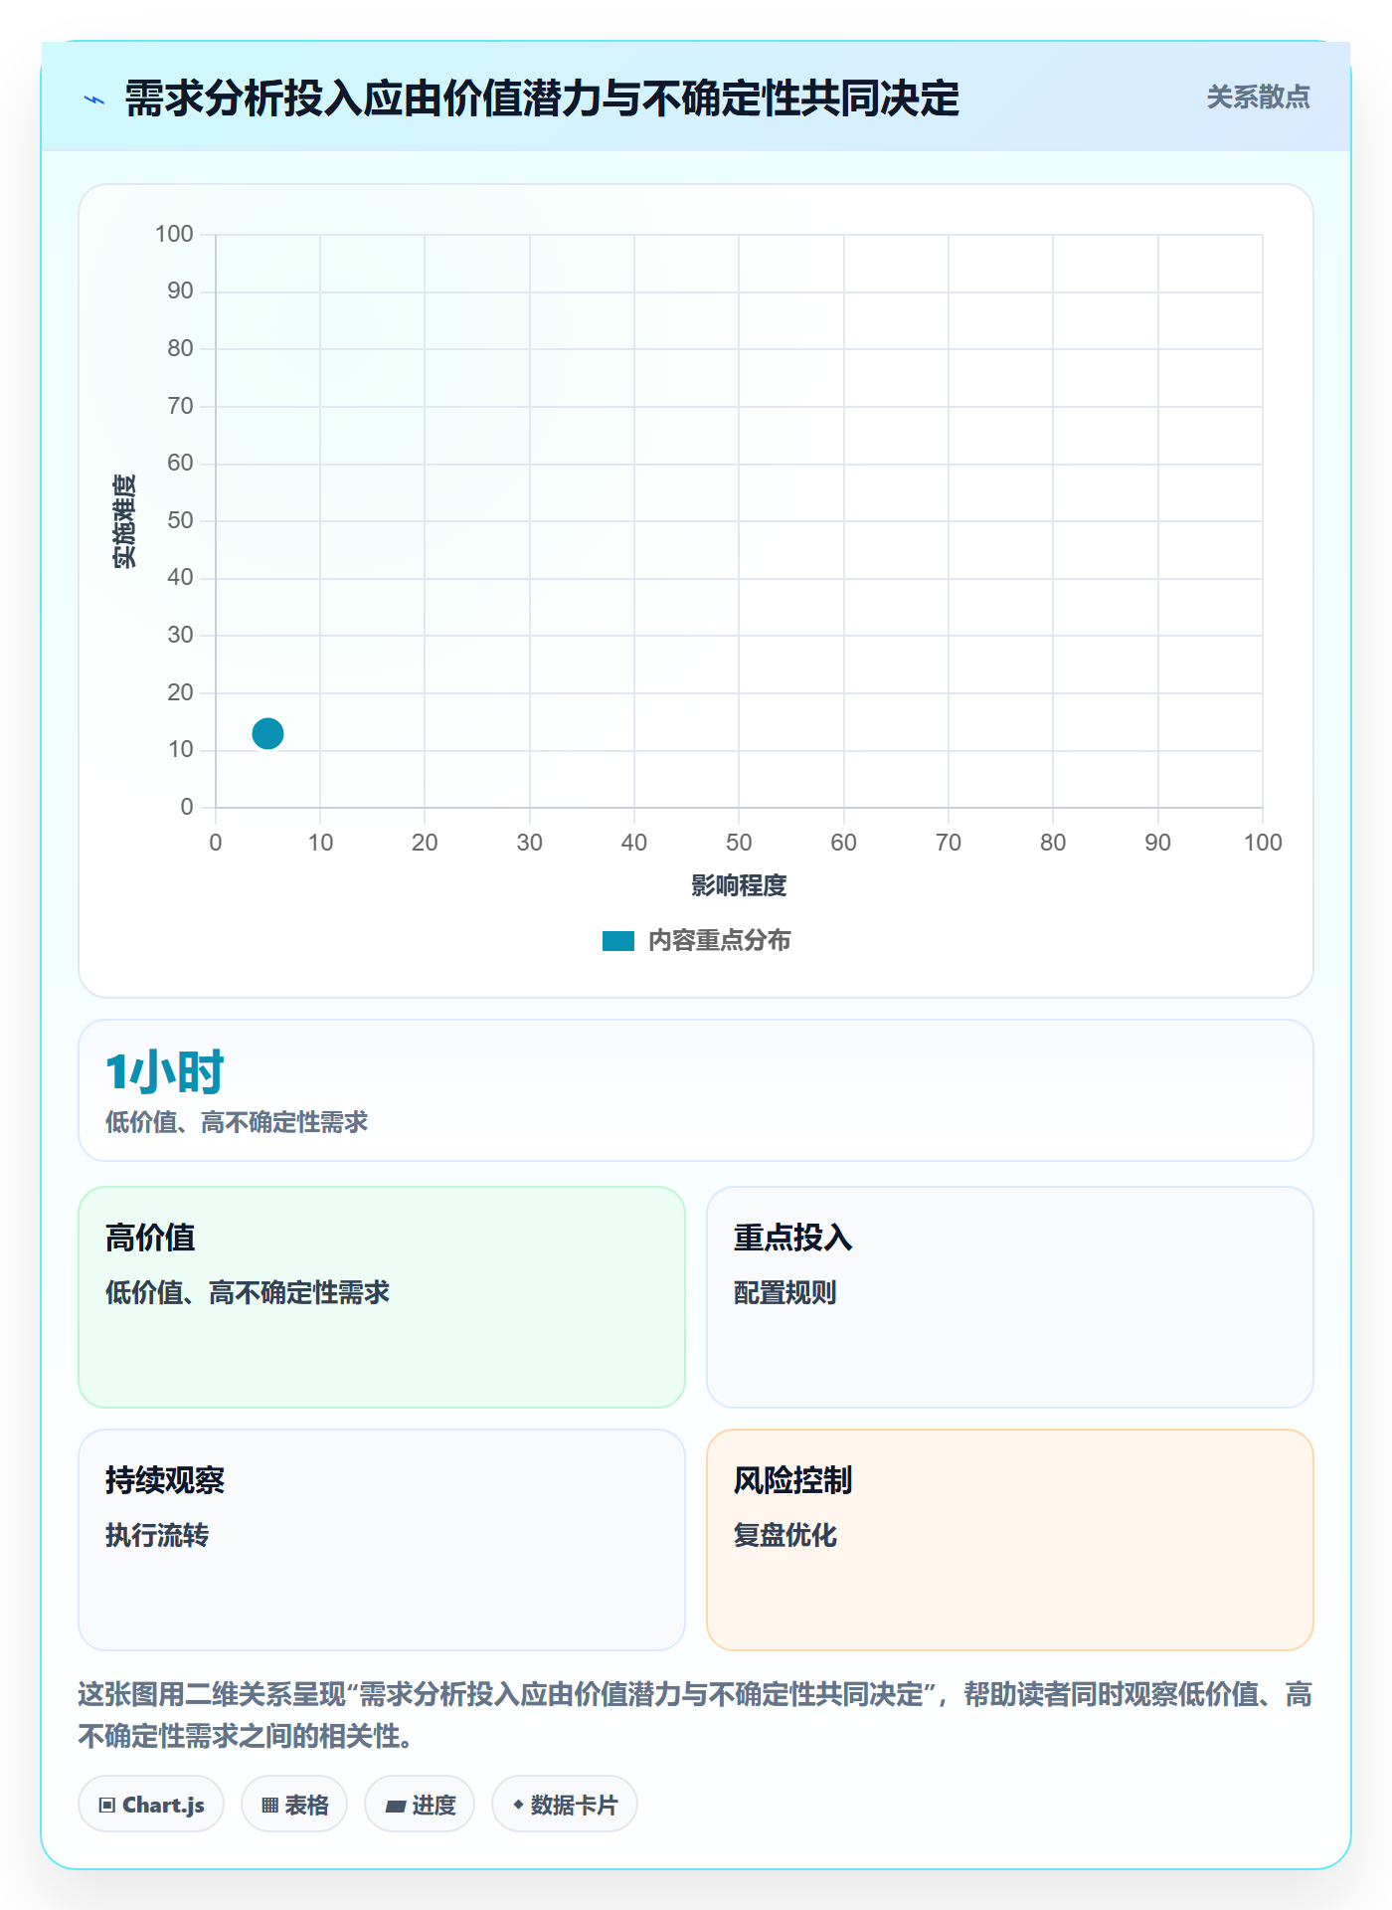Click the 表格 tag chip
Image resolution: width=1392 pixels, height=1910 pixels.
(x=294, y=1805)
